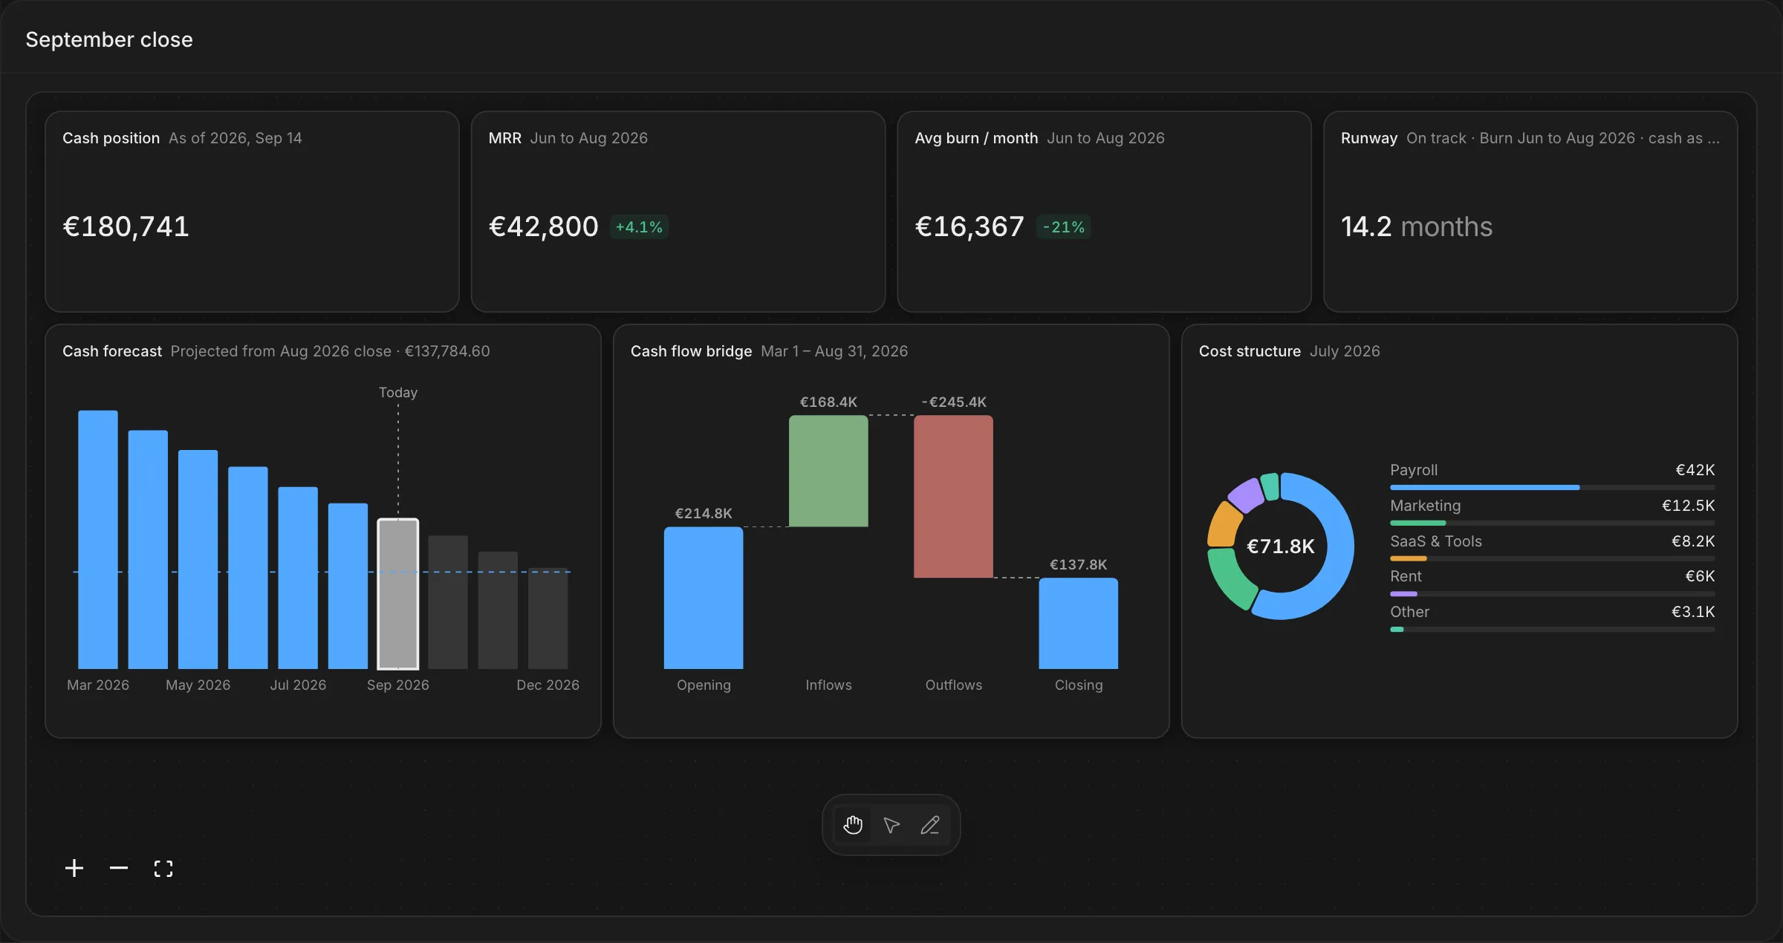The width and height of the screenshot is (1783, 943).
Task: Select the hand pan tool
Action: click(x=853, y=825)
